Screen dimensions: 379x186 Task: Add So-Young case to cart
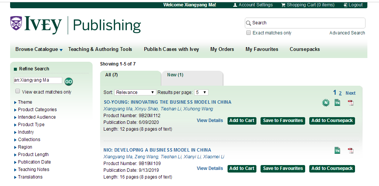pyautogui.click(x=242, y=121)
